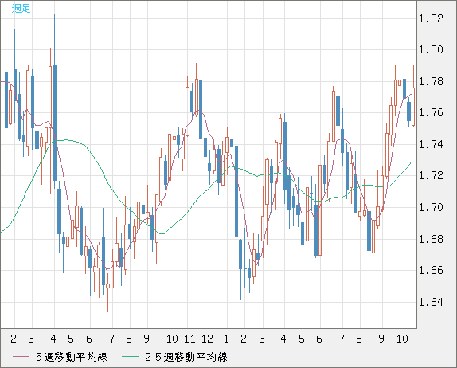The height and width of the screenshot is (368, 457).
Task: Click the 1.76 price axis label
Action: [x=431, y=113]
